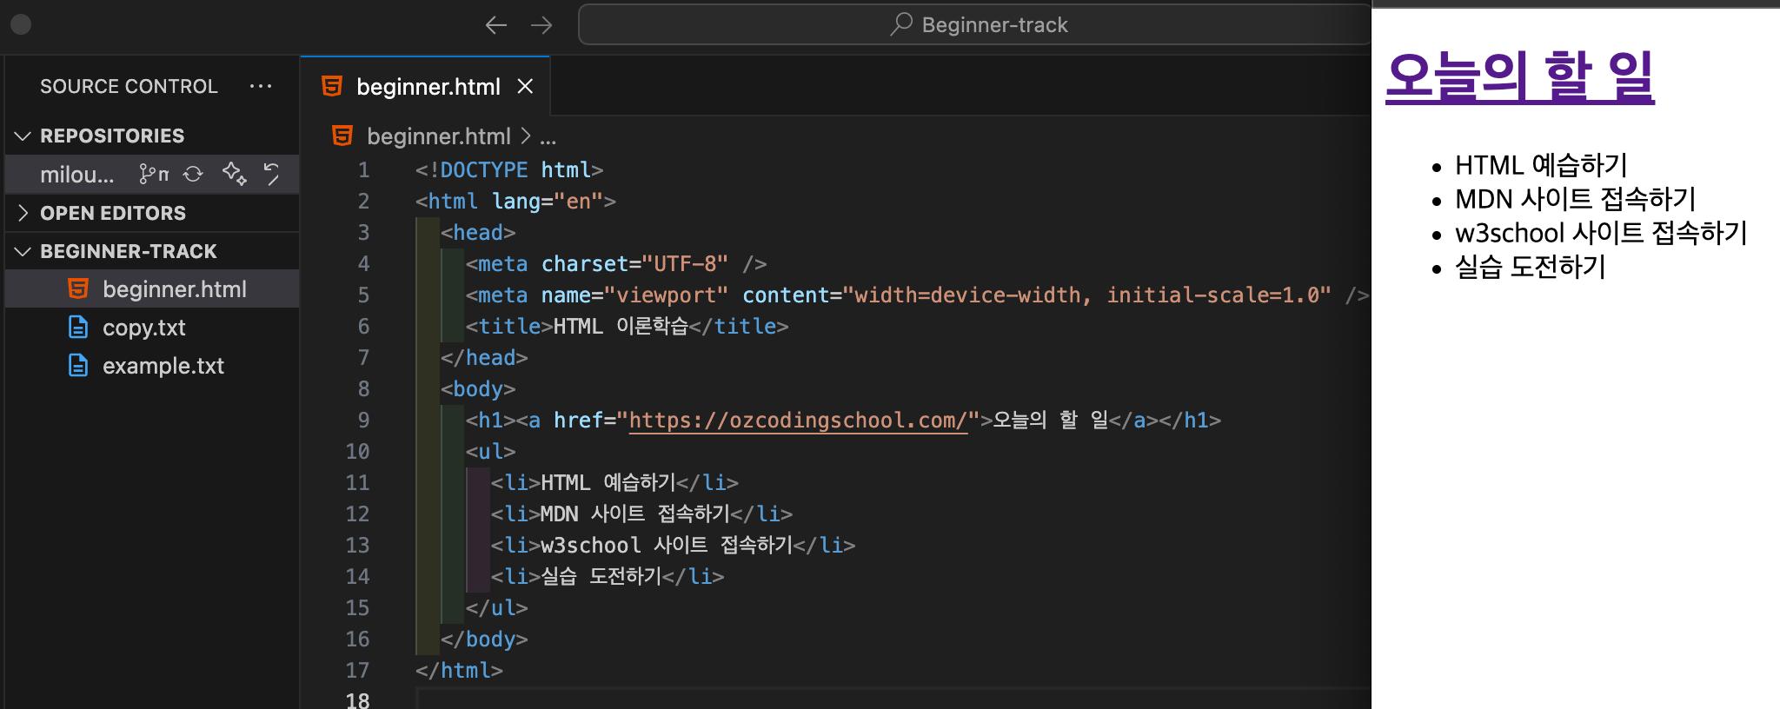Click the sparkle generate commit message icon
The width and height of the screenshot is (1780, 709).
coord(234,174)
